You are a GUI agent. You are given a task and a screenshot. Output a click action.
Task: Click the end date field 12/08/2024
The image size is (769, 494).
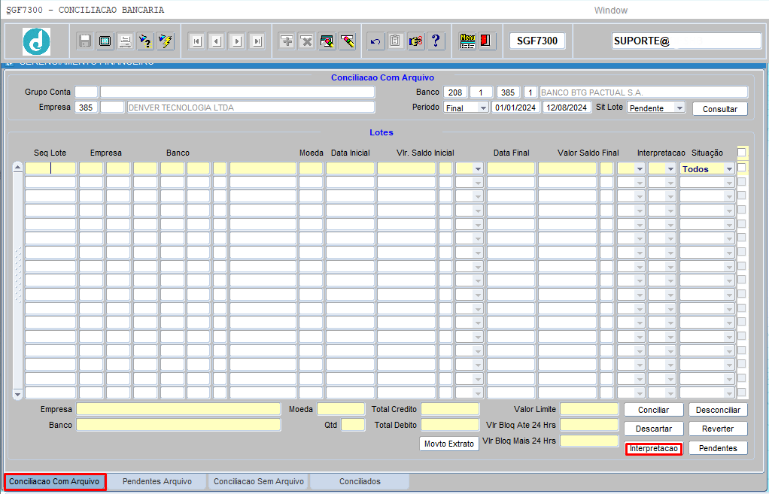coord(567,108)
